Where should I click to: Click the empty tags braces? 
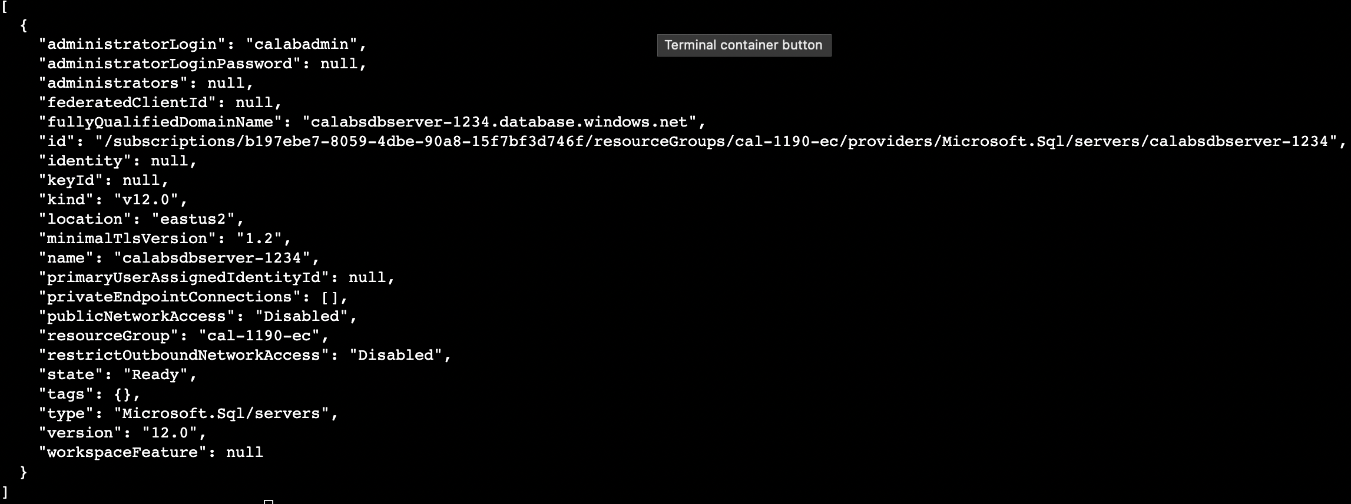click(122, 394)
